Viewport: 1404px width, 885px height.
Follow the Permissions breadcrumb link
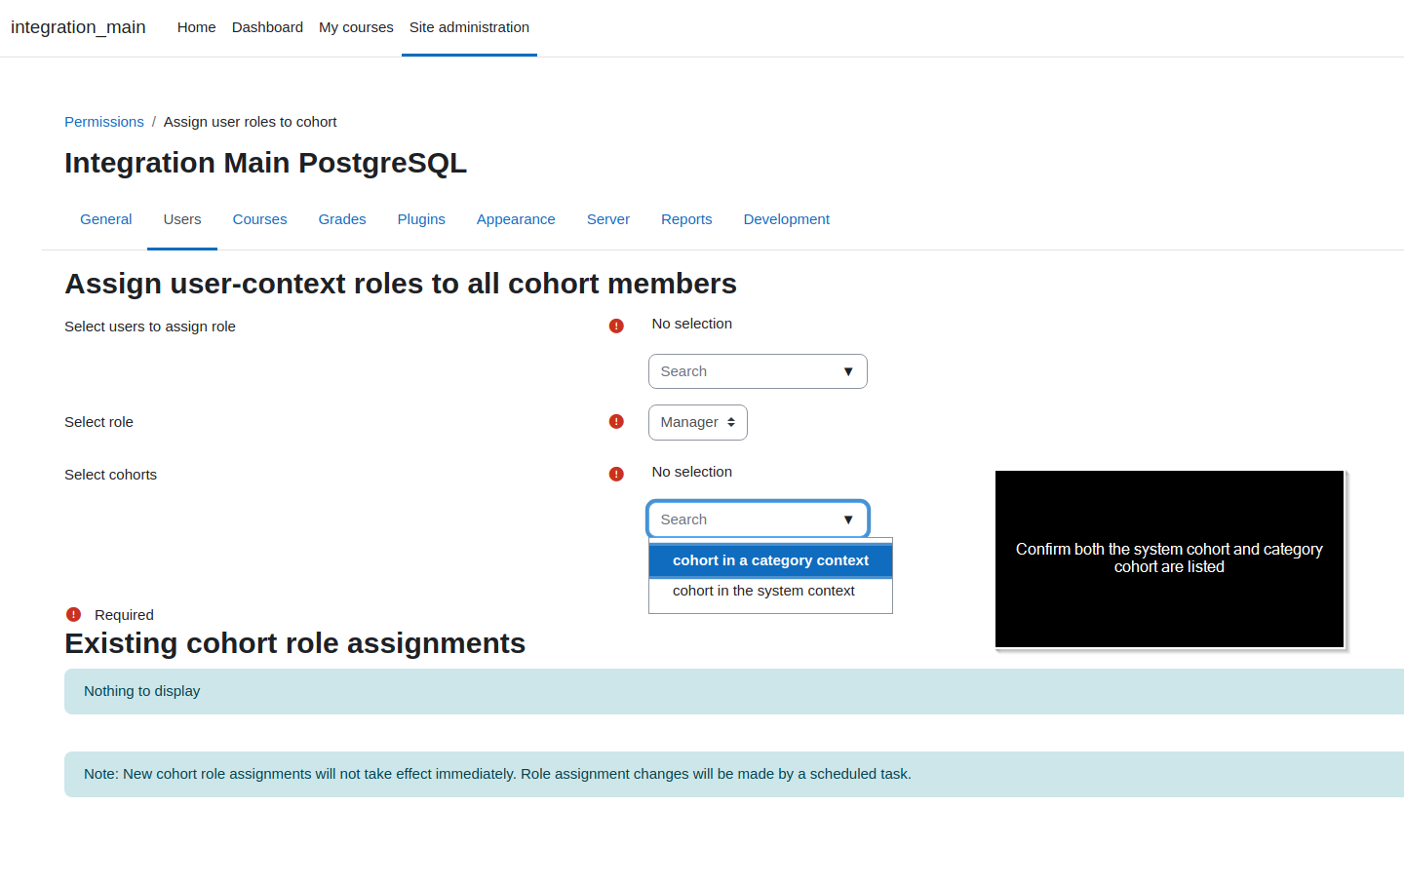click(x=104, y=122)
